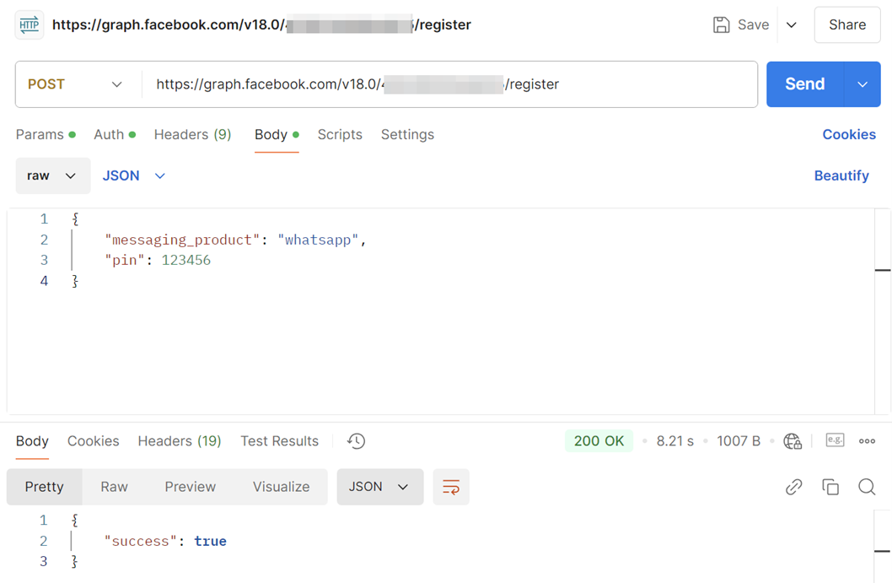Search within the response body
The height and width of the screenshot is (583, 892).
867,487
